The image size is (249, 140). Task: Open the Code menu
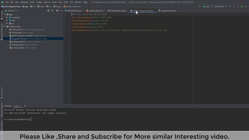click(32, 2)
